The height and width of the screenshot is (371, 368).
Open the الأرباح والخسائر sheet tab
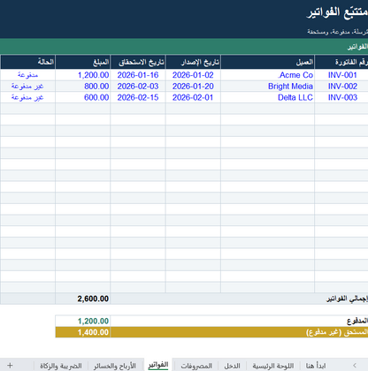[115, 366]
